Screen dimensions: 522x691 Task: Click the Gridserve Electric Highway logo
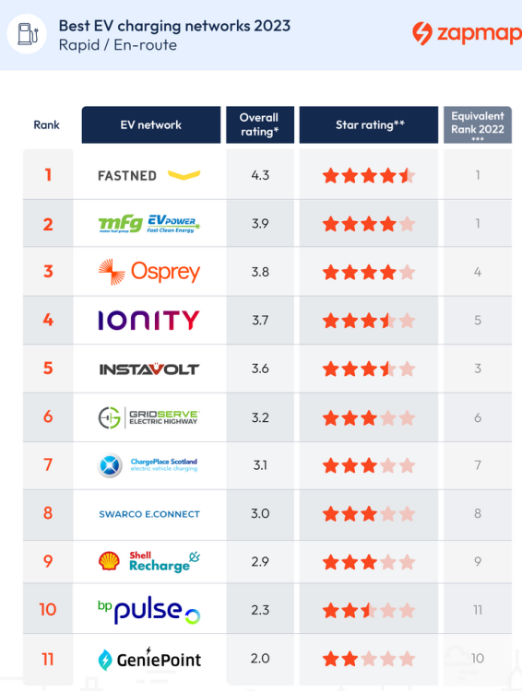149,417
